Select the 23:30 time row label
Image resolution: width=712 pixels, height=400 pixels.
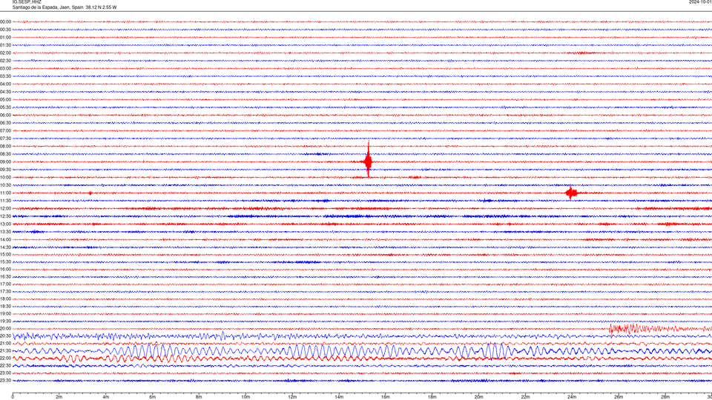coord(5,381)
